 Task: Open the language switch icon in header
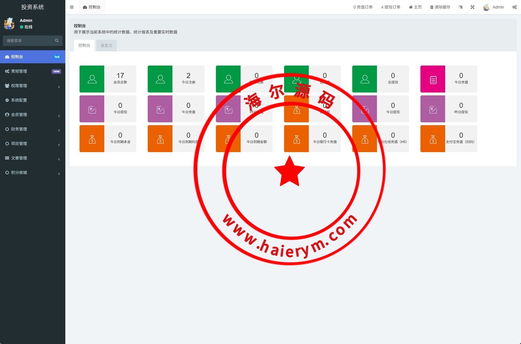click(460, 7)
